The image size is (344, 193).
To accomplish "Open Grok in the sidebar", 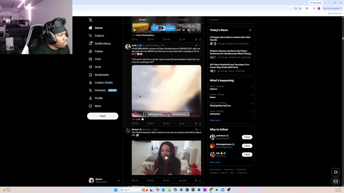I will pos(95,67).
